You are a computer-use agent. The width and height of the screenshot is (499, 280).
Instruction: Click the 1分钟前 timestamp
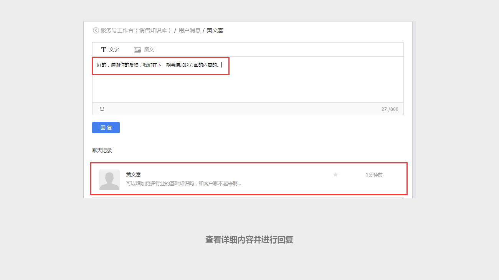(x=374, y=175)
